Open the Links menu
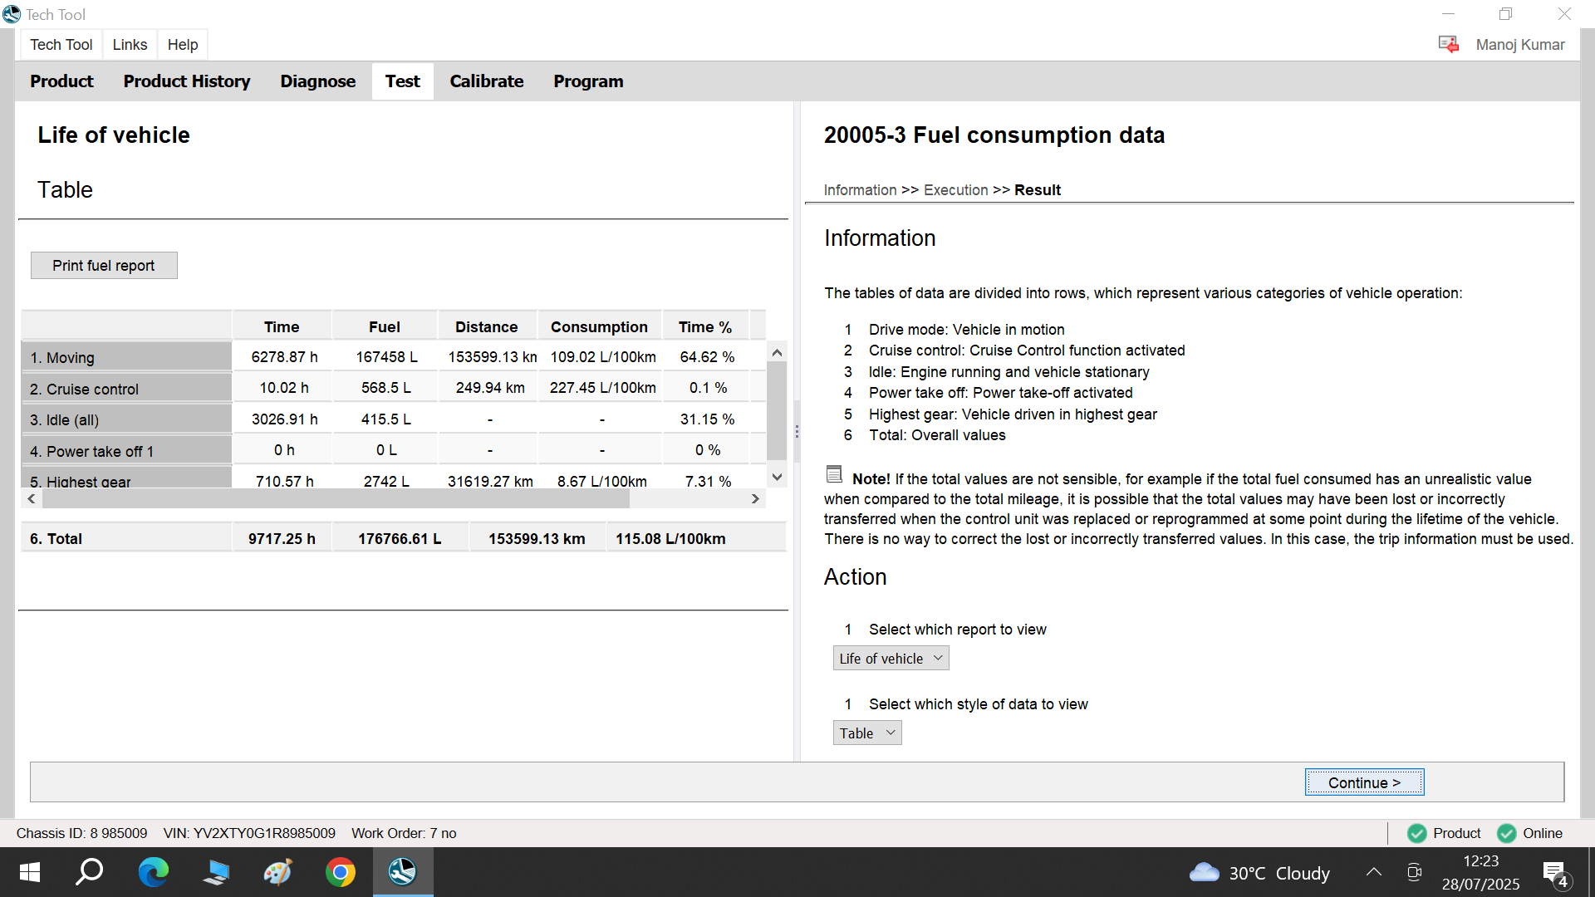This screenshot has height=897, width=1595. (x=130, y=45)
